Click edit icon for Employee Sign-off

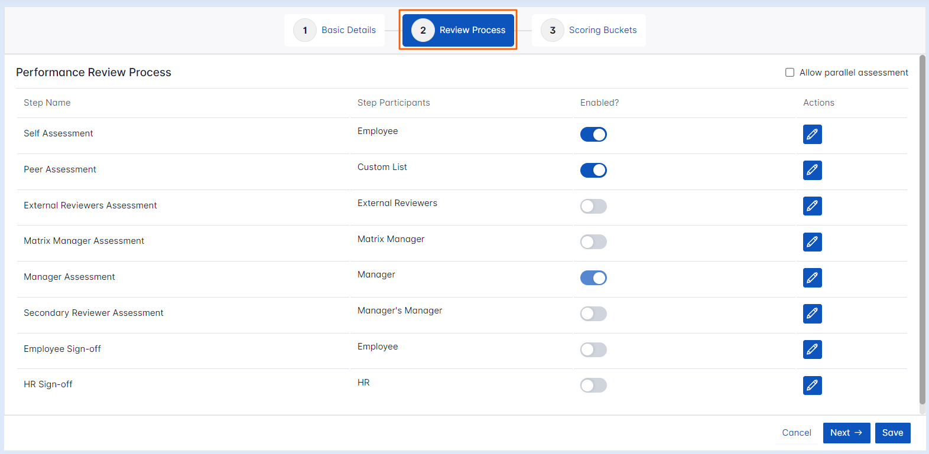tap(812, 350)
